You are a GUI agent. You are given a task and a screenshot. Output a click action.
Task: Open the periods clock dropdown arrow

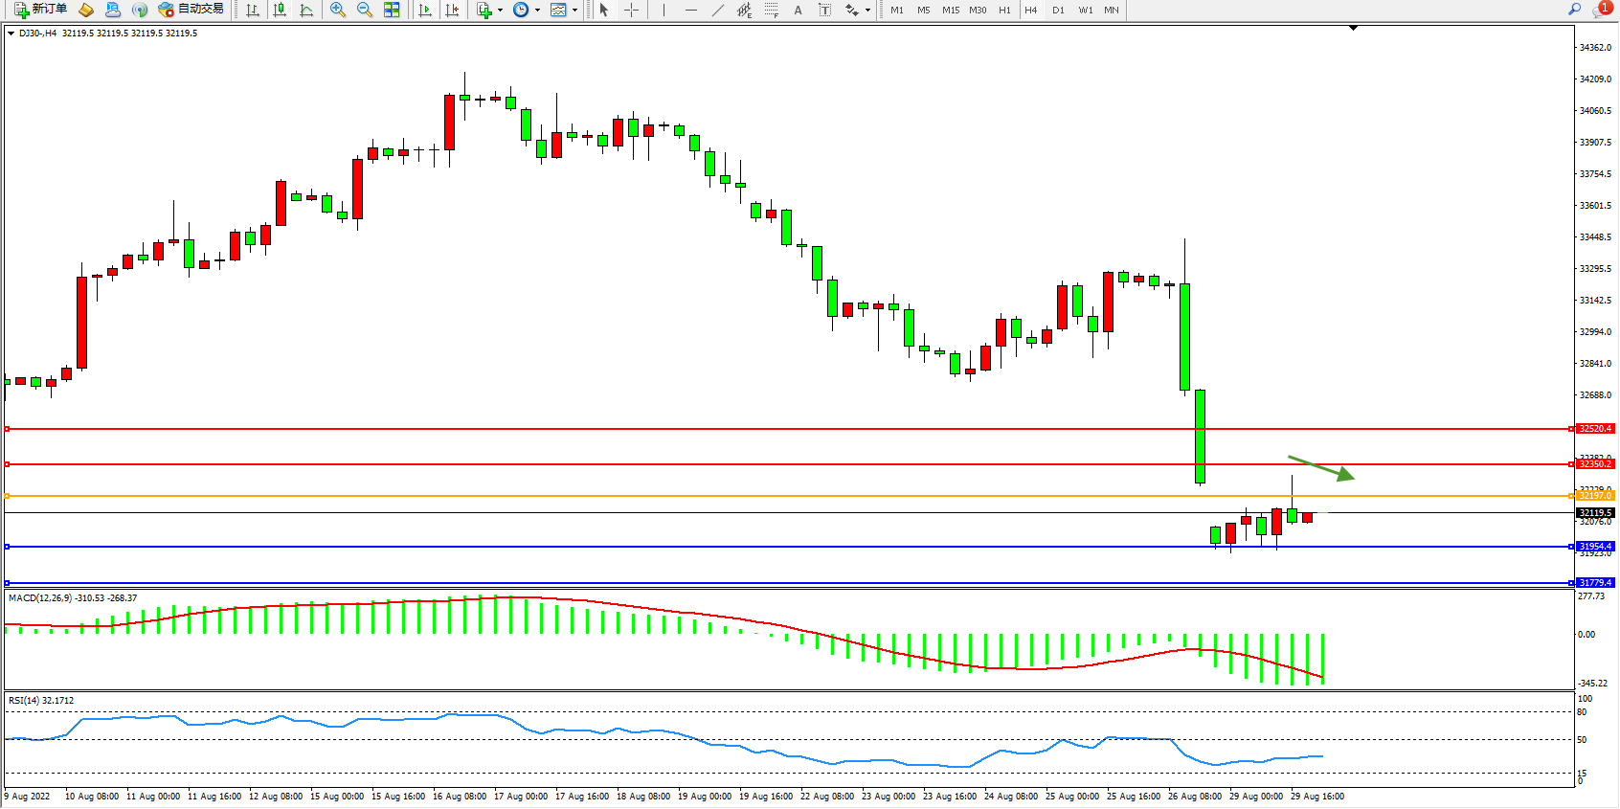point(537,11)
